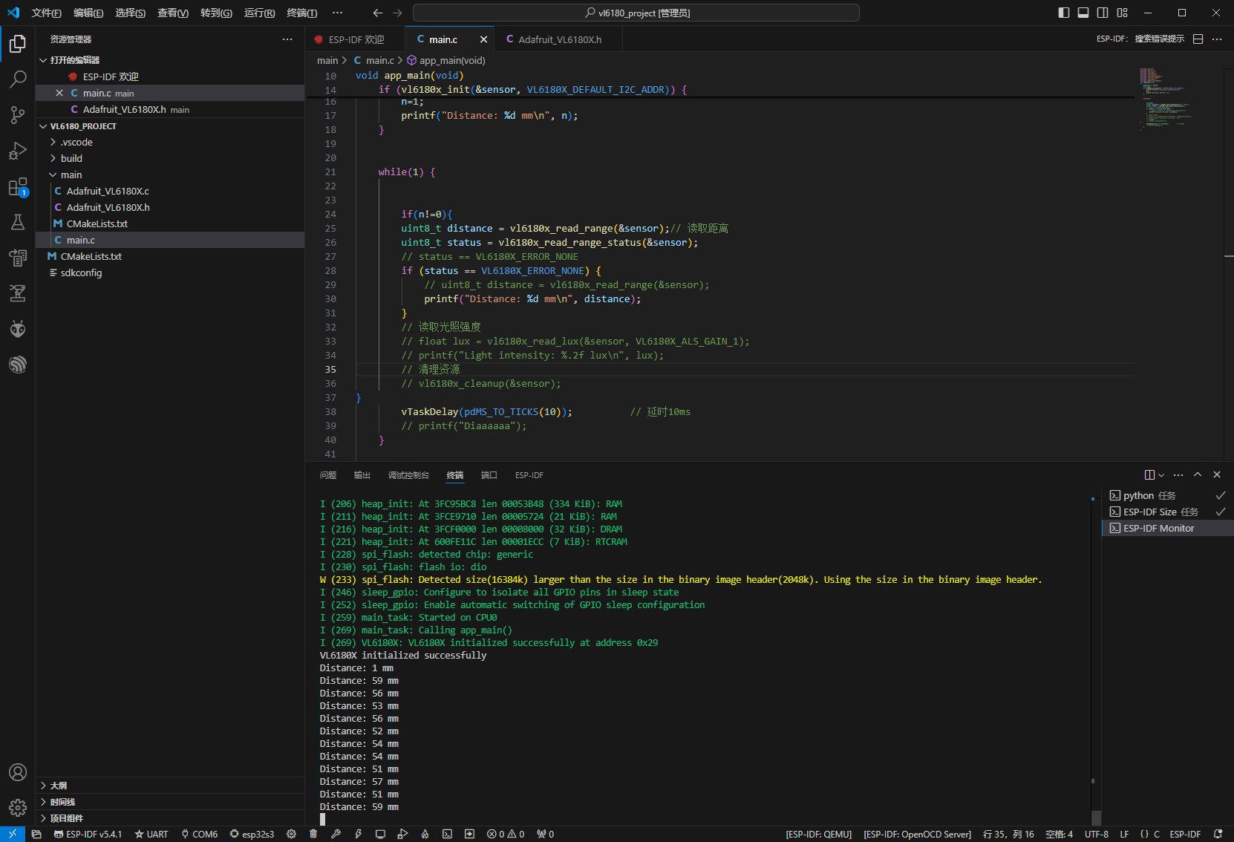
Task: Click the lightning flash device icon
Action: pyautogui.click(x=358, y=834)
